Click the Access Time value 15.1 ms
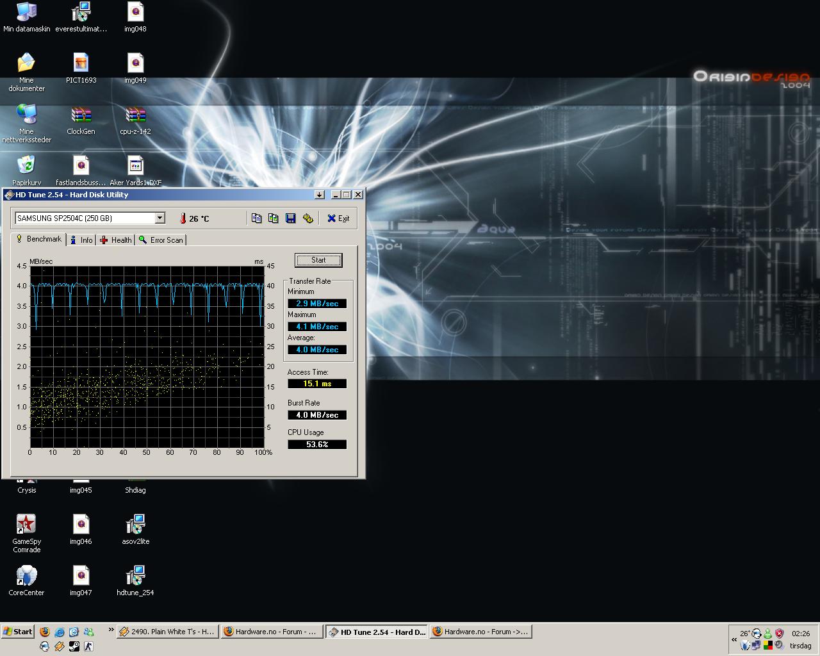Viewport: 820px width, 656px height. tap(317, 384)
